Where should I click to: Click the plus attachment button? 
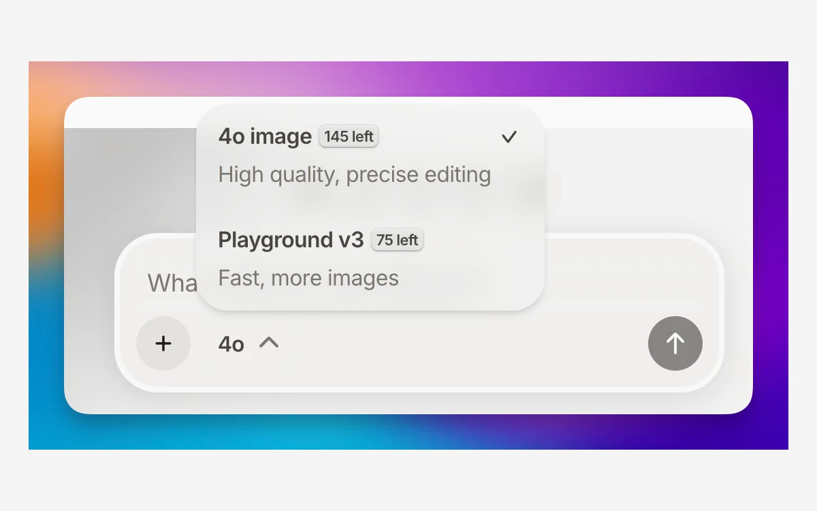tap(163, 343)
